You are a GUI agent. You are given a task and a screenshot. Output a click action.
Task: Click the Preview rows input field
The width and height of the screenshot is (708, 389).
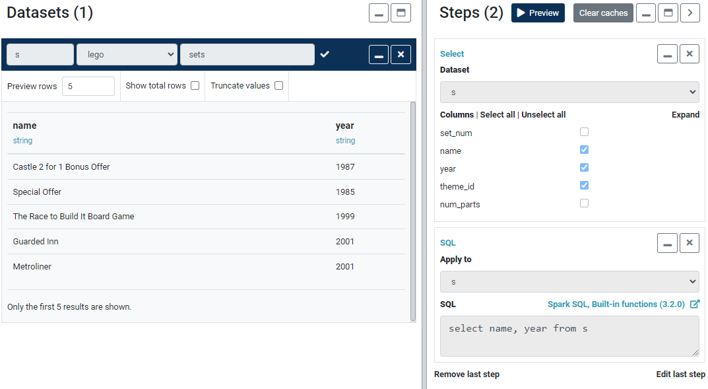pos(88,85)
